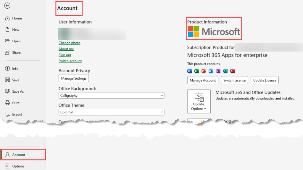Click the Export page-arrow icon

point(7,114)
